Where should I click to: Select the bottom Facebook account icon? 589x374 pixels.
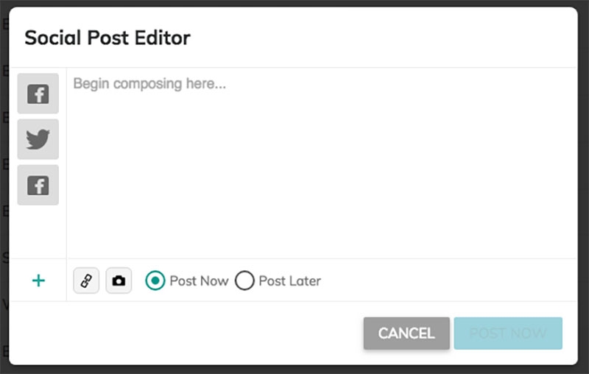tap(38, 185)
